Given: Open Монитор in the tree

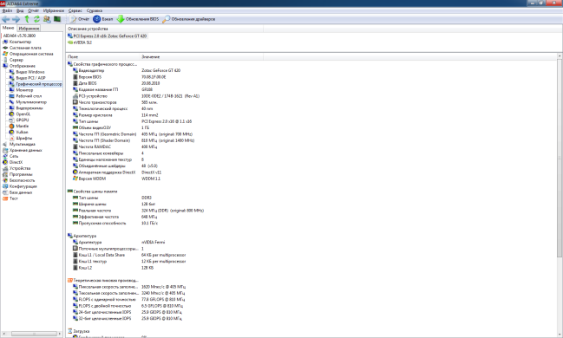Looking at the screenshot, I should coord(24,90).
